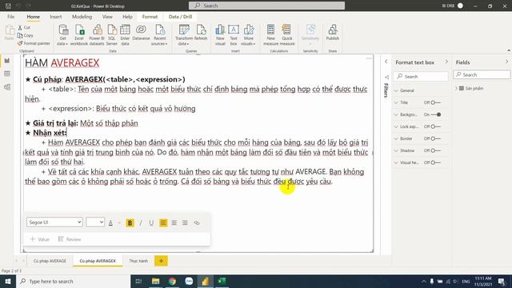Toggle italic in text box toolbar
Image resolution: width=512 pixels, height=288 pixels.
(141, 222)
